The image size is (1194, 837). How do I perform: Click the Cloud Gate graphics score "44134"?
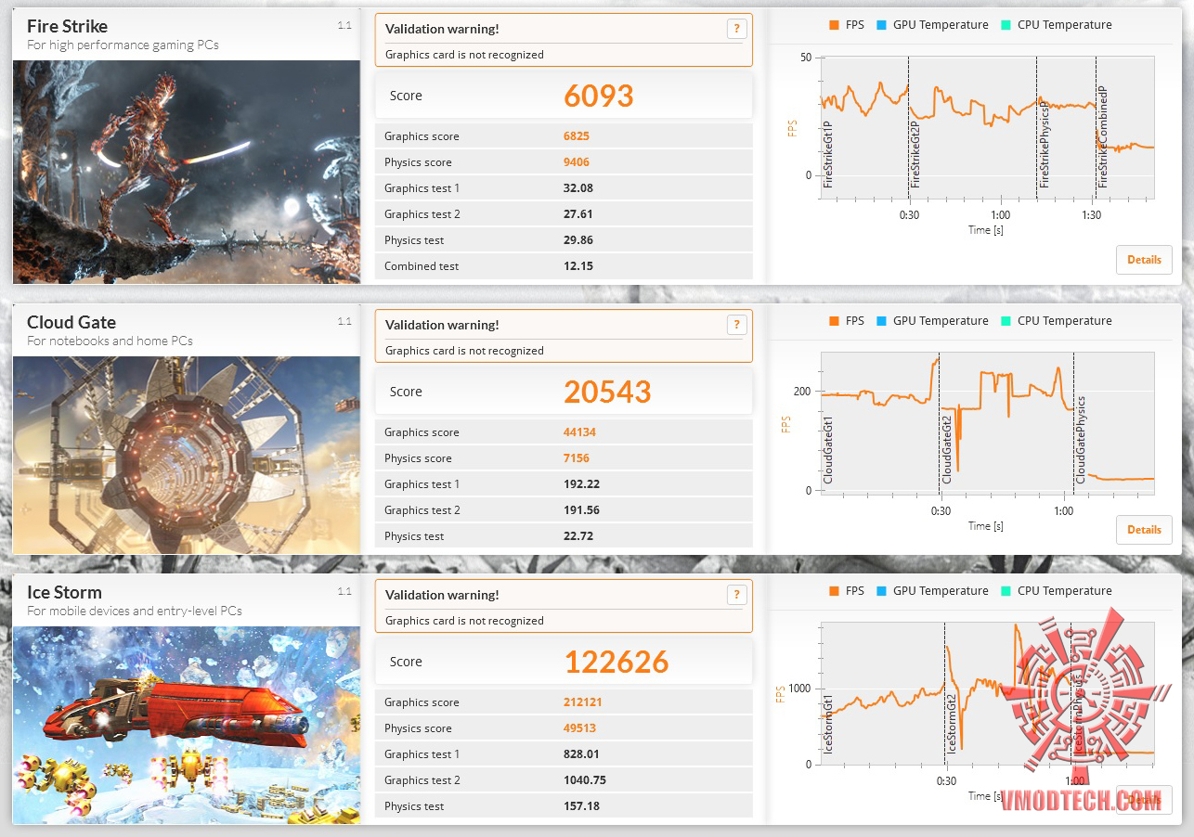(x=580, y=432)
